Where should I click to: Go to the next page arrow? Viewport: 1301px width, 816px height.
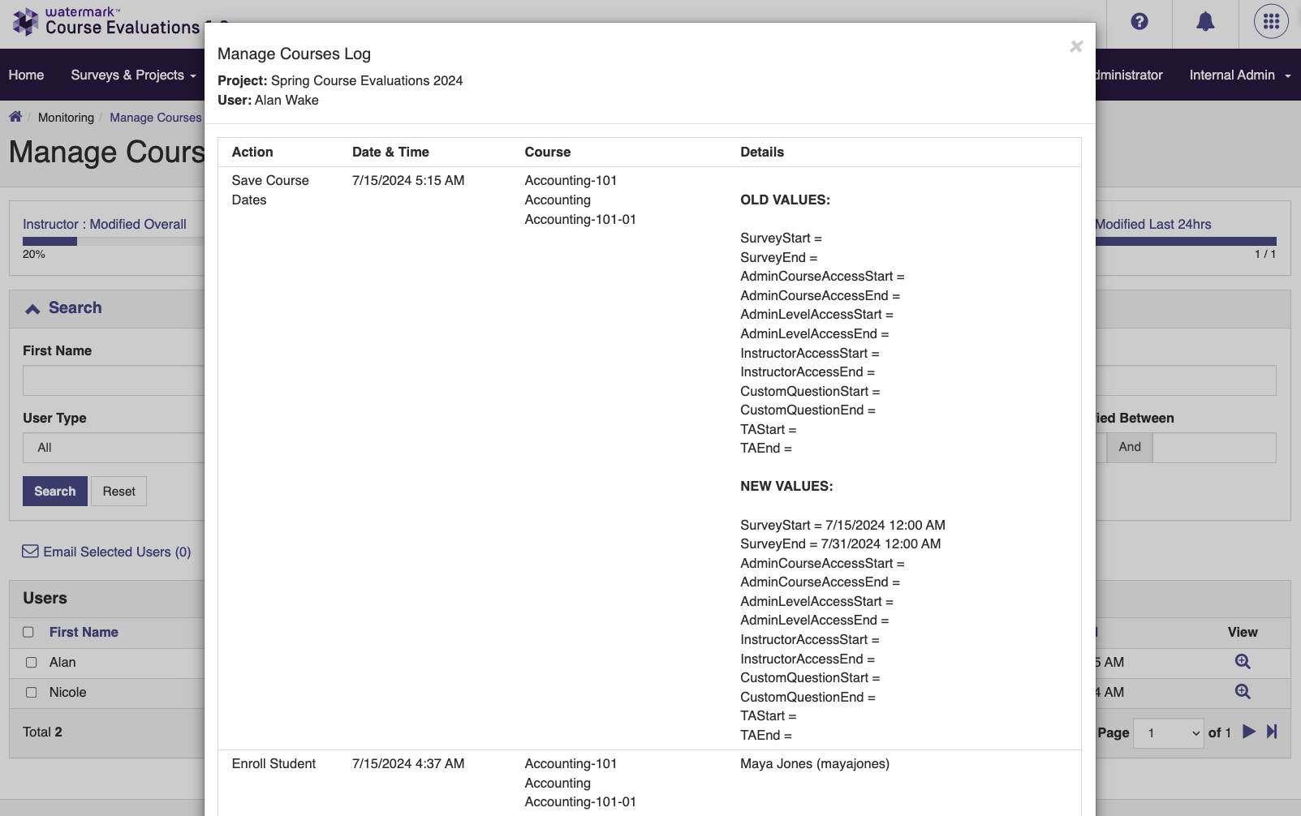(1249, 732)
